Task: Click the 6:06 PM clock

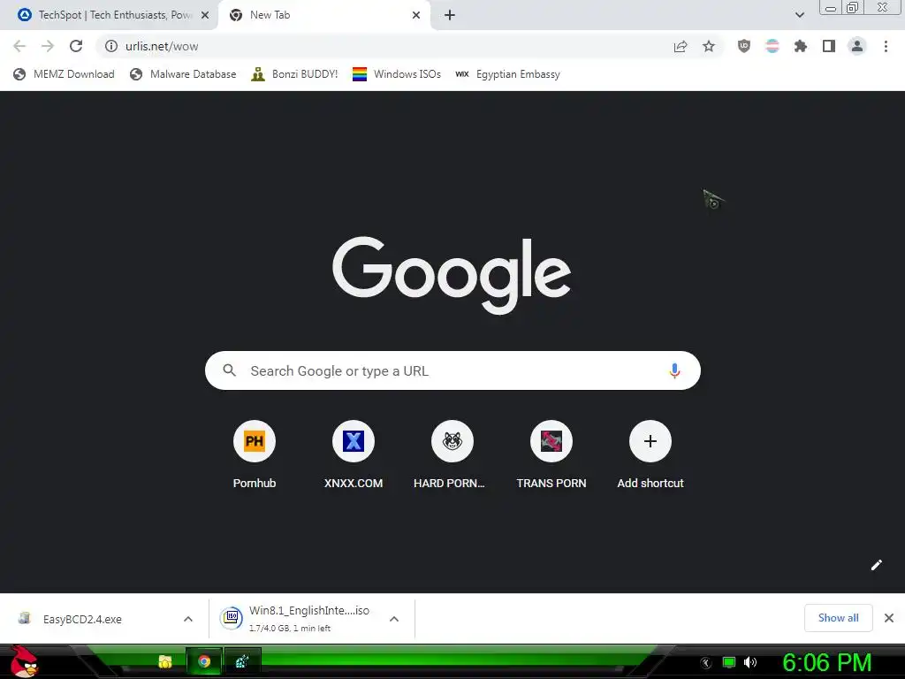Action: click(x=826, y=663)
